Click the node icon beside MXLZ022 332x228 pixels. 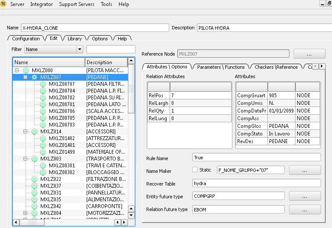point(34,179)
